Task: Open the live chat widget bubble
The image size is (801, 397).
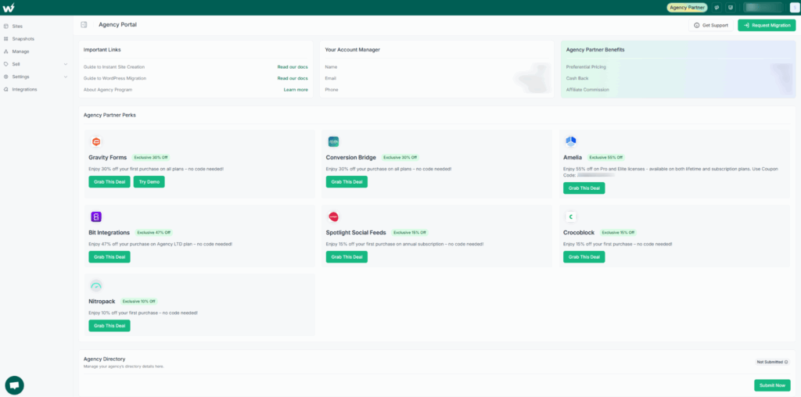Action: click(x=14, y=385)
